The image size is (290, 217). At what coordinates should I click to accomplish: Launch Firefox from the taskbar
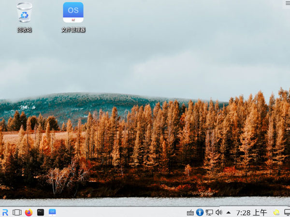29,212
